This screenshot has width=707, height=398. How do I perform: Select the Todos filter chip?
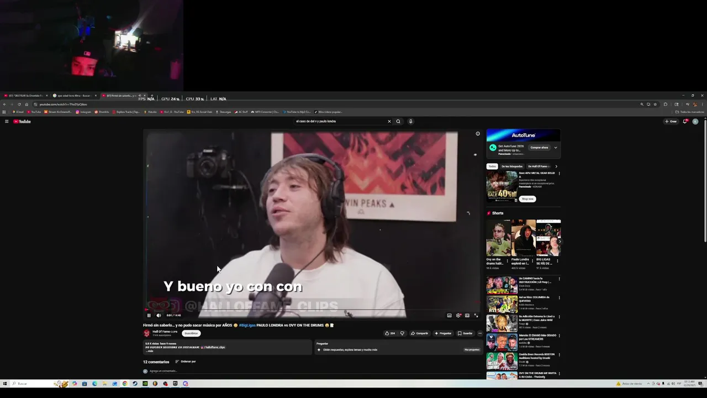click(x=492, y=166)
